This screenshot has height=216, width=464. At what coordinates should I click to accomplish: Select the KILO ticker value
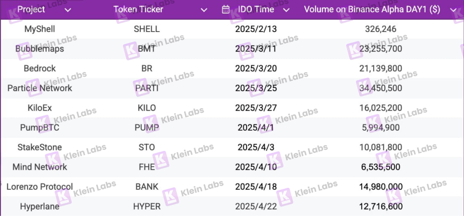click(x=146, y=108)
